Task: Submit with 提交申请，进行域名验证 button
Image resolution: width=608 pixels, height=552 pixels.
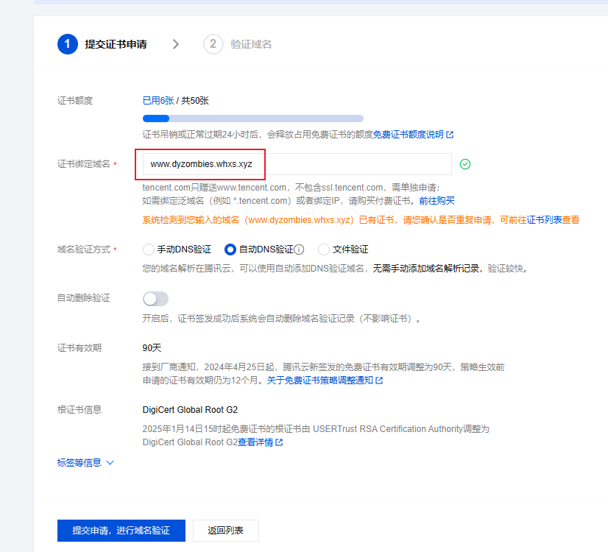Action: click(x=121, y=531)
